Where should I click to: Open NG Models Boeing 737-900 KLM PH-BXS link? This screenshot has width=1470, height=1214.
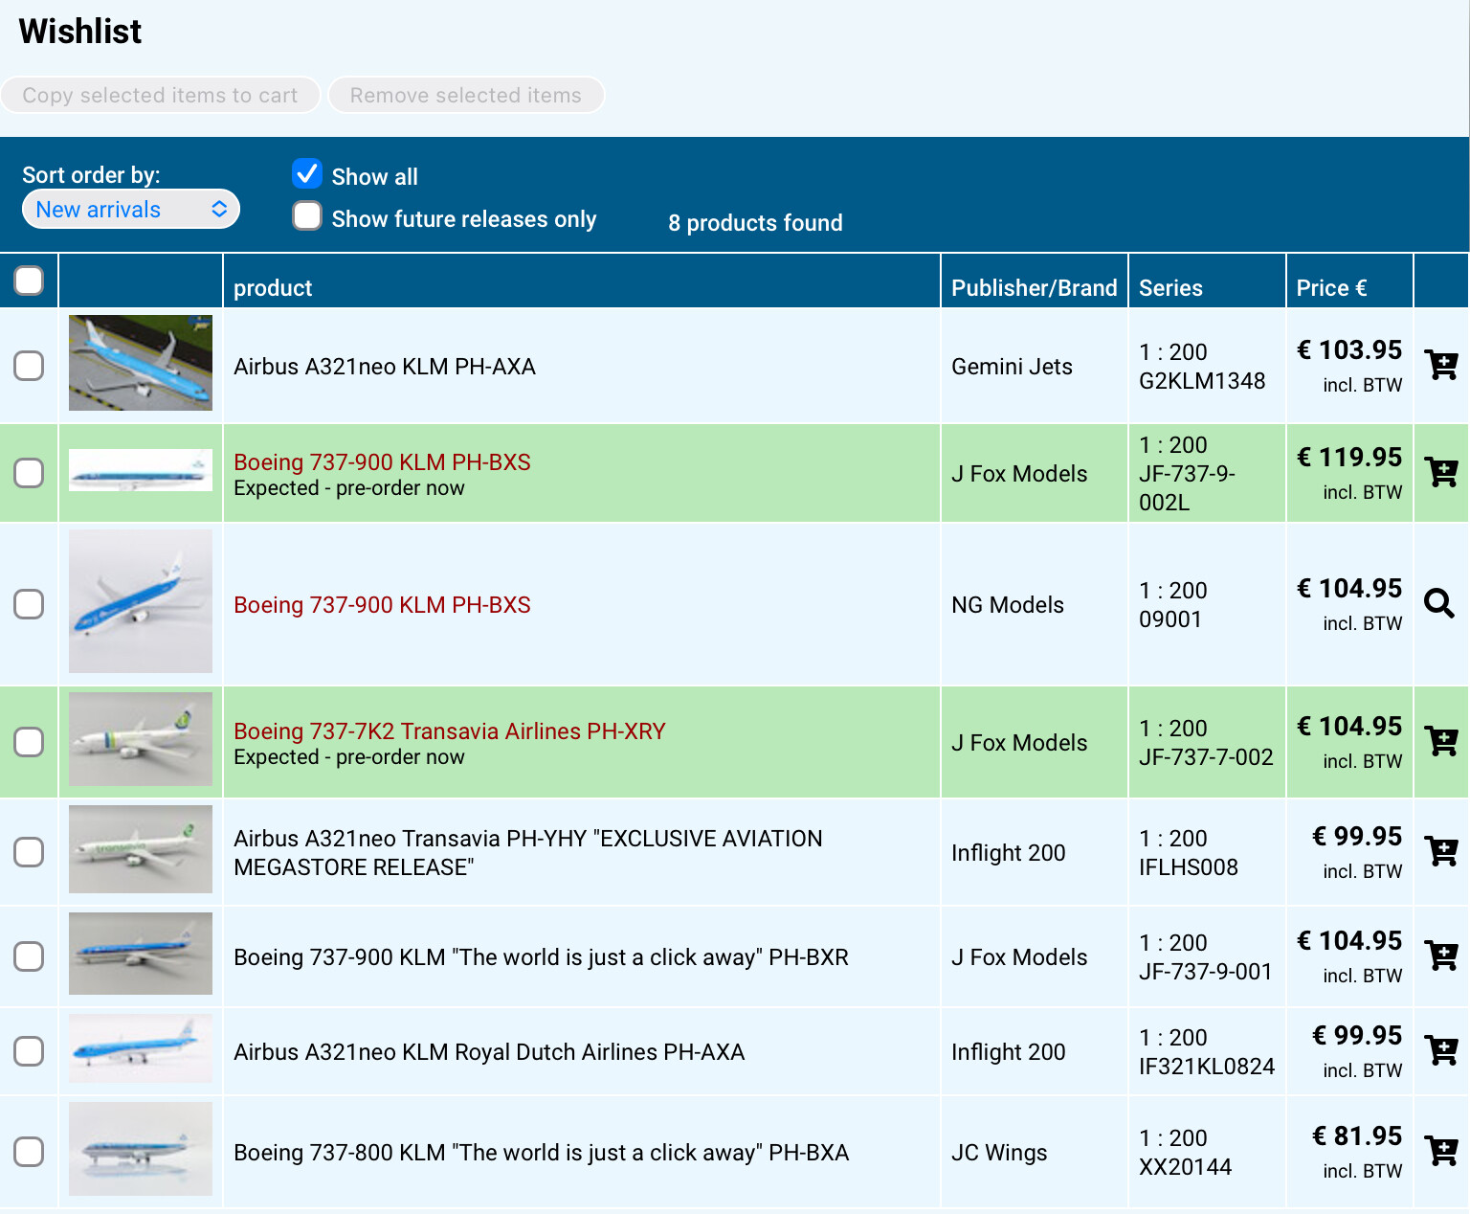coord(382,604)
